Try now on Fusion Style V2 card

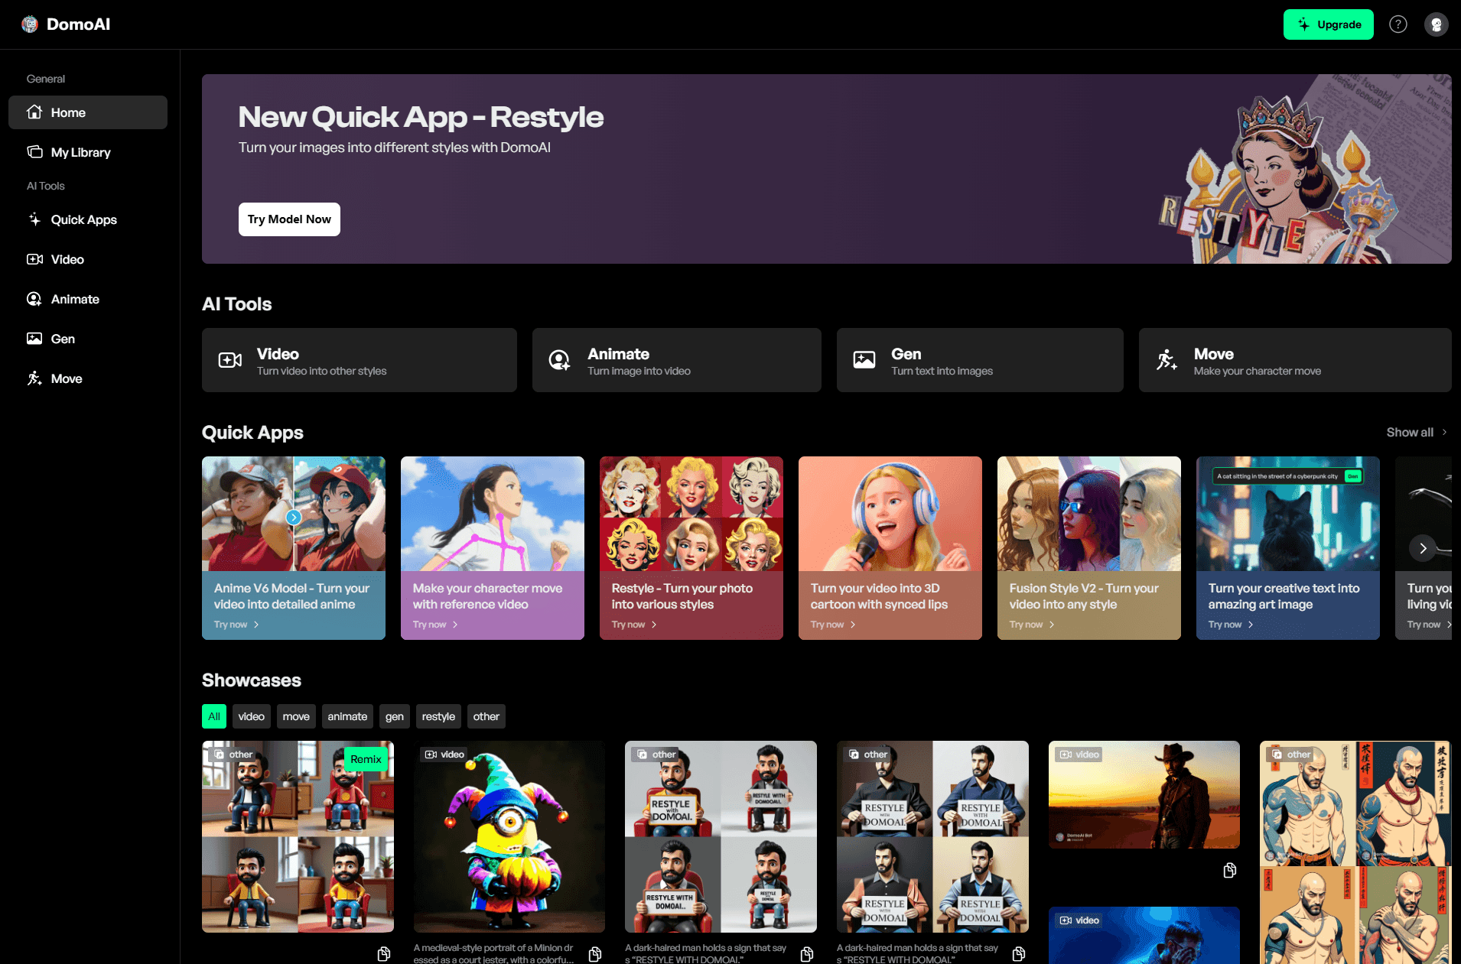point(1032,625)
